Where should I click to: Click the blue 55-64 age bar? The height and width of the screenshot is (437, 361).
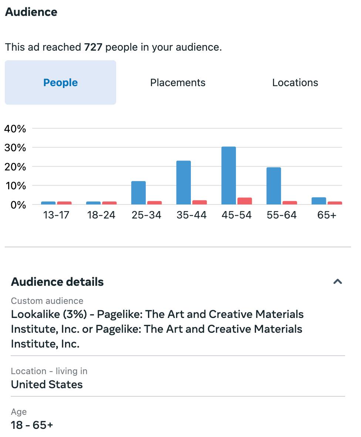(274, 186)
